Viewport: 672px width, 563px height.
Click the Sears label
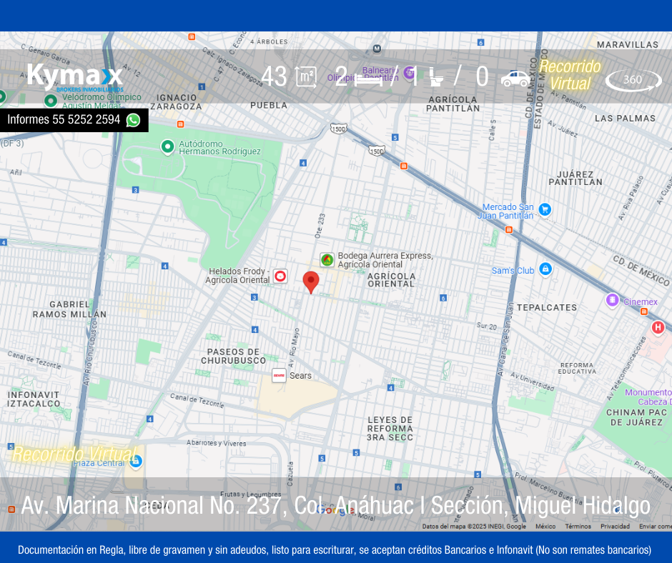click(x=300, y=376)
